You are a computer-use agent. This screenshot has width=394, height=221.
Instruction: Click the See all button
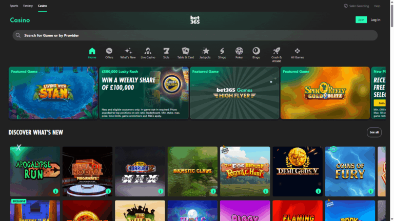pyautogui.click(x=374, y=132)
